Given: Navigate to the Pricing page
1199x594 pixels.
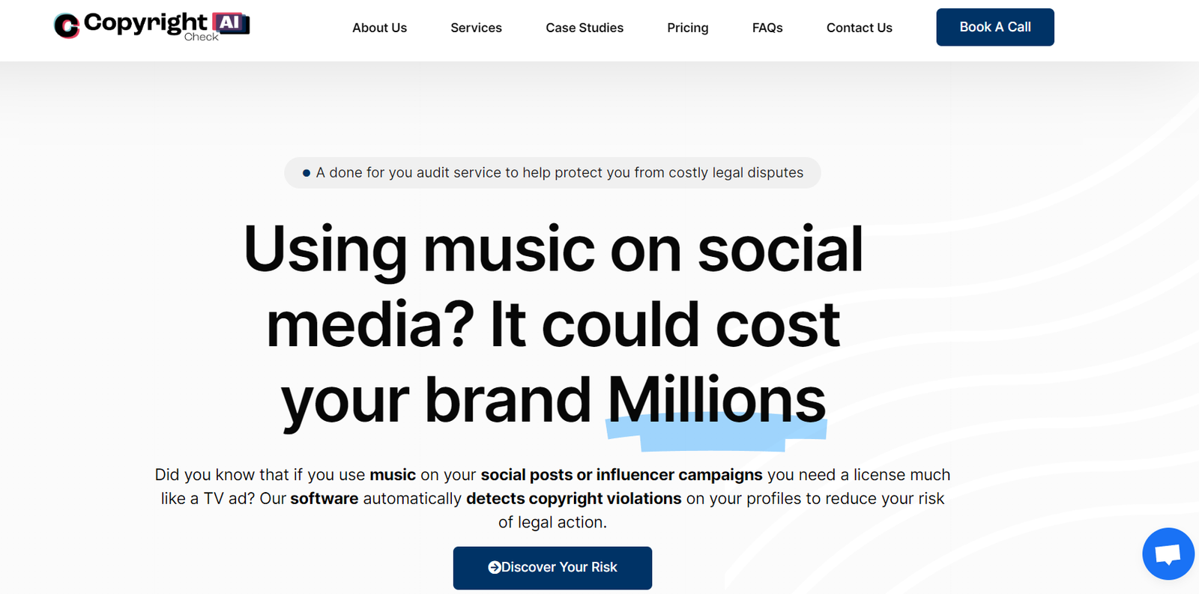Looking at the screenshot, I should click(687, 28).
